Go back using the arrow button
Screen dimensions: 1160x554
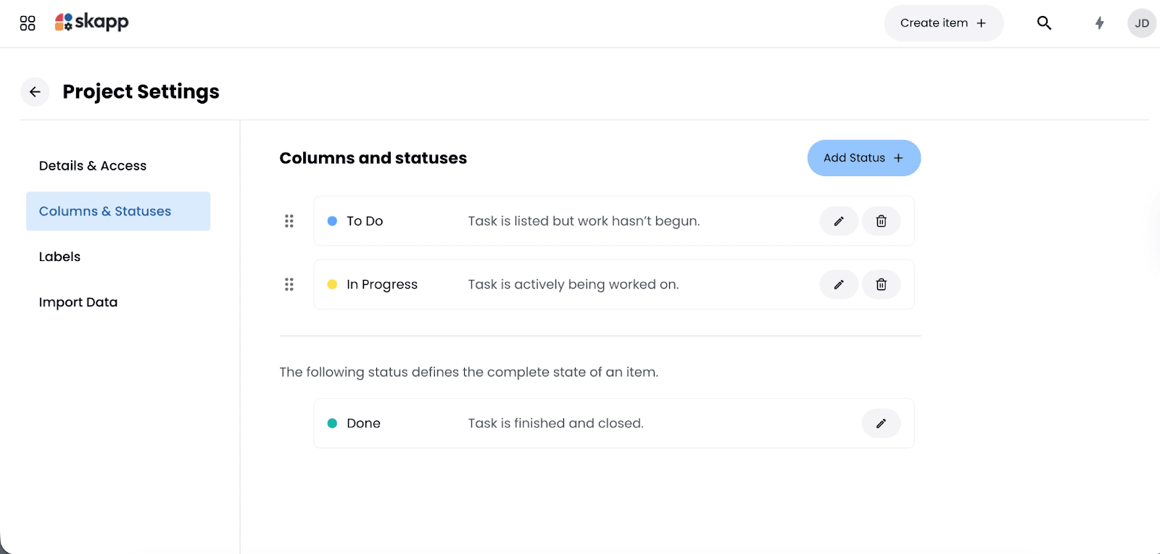click(x=35, y=92)
